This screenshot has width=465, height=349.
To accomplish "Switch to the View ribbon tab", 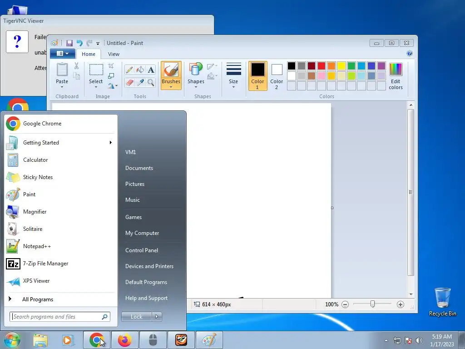I will pos(114,54).
